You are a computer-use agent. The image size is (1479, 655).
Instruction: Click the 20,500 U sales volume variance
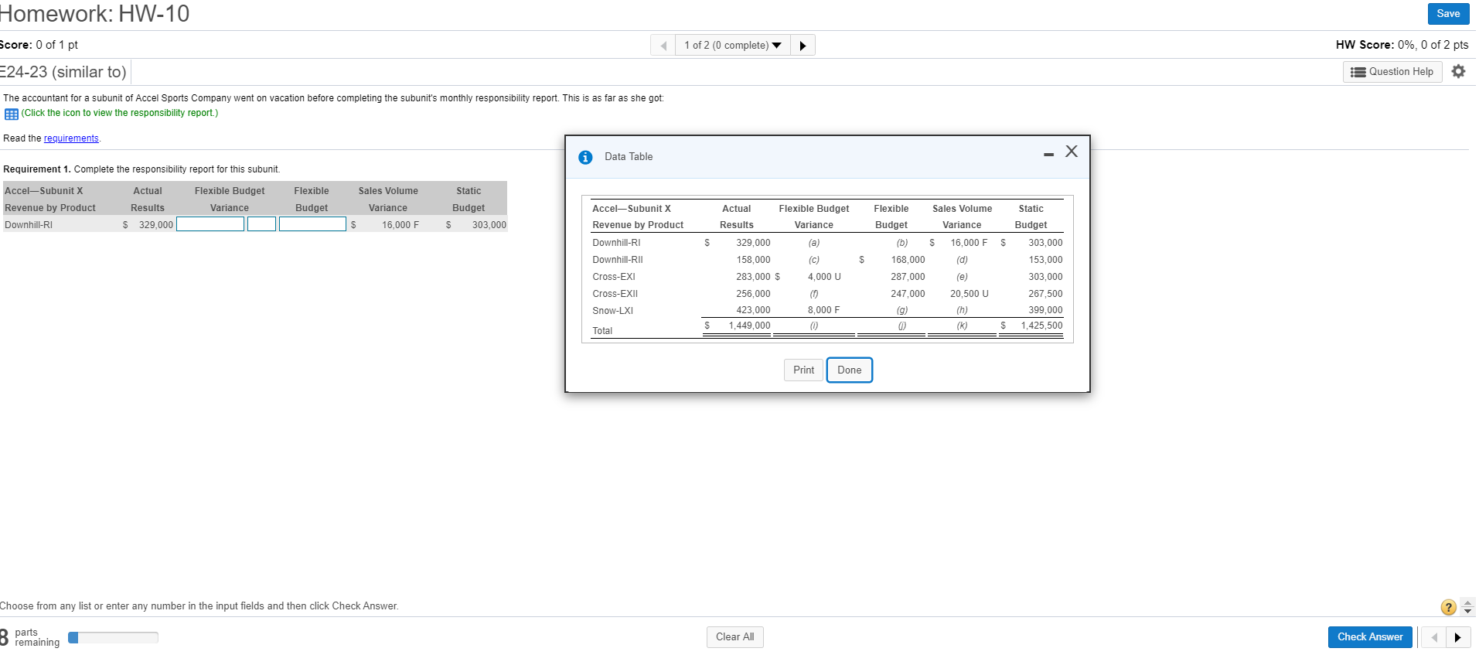point(969,294)
